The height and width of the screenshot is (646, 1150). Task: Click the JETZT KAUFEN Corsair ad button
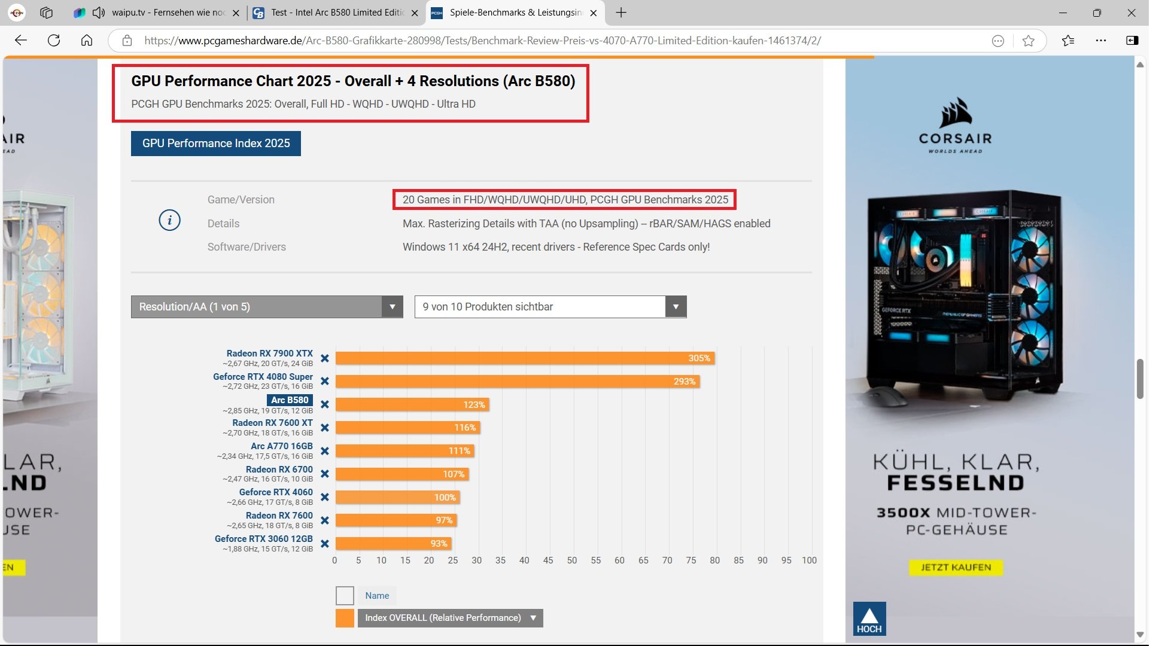(x=956, y=568)
